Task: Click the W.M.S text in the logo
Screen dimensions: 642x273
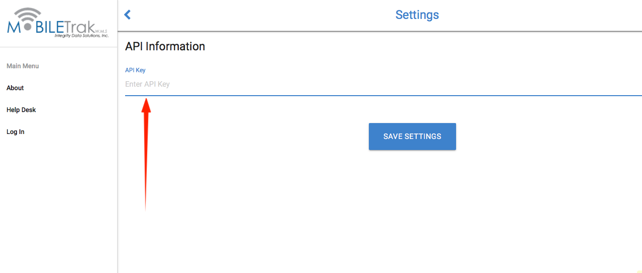Action: tap(101, 31)
